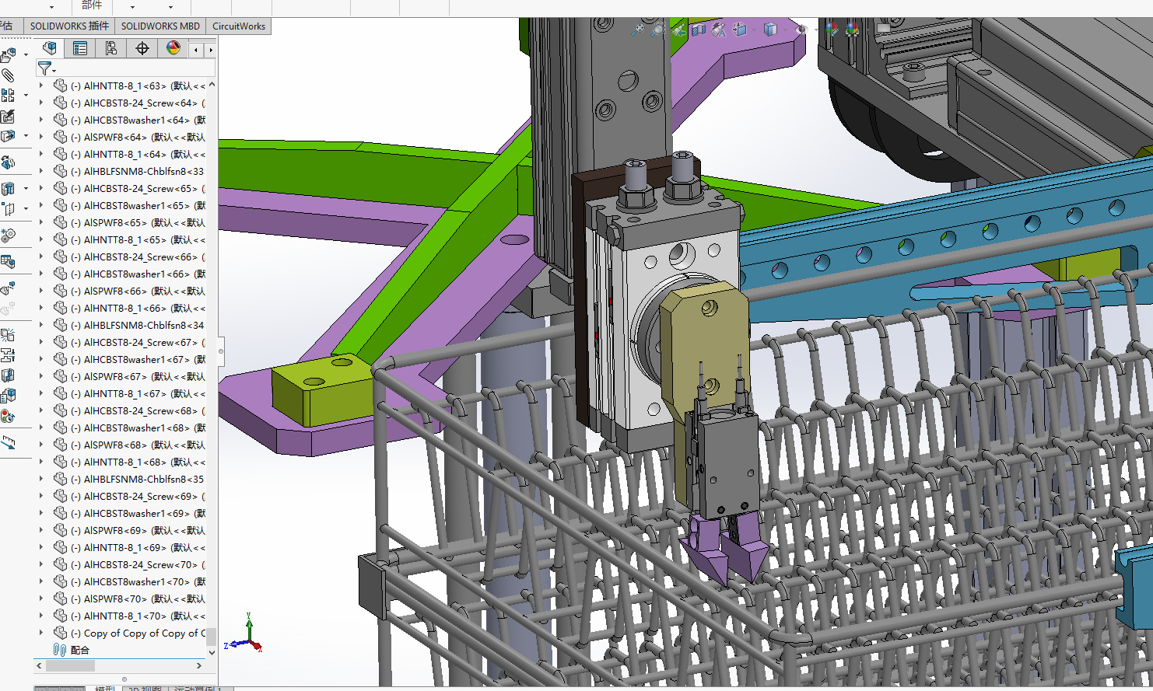Click part icon of AlHNTT8-8_1<63>
Image resolution: width=1153 pixels, height=691 pixels.
[60, 86]
